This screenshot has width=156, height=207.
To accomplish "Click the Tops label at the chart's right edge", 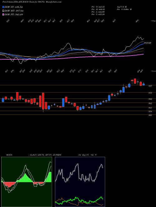I will pos(153,21).
